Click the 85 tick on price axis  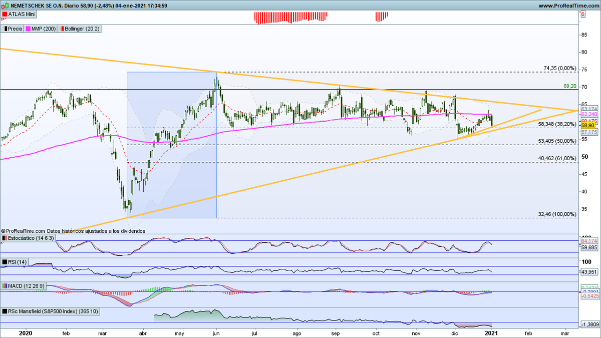[x=584, y=35]
